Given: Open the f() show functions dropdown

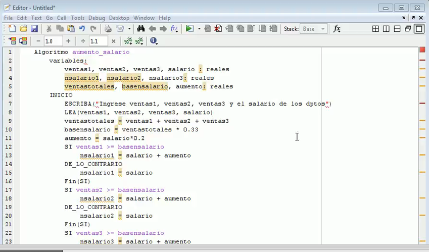Looking at the screenshot, I should pyautogui.click(x=174, y=29).
